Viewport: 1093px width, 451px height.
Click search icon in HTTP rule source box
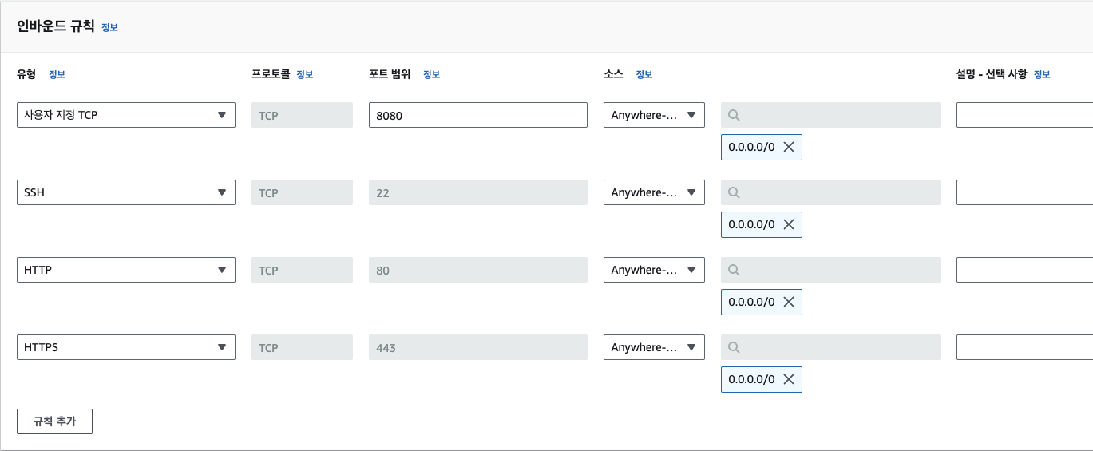[735, 270]
